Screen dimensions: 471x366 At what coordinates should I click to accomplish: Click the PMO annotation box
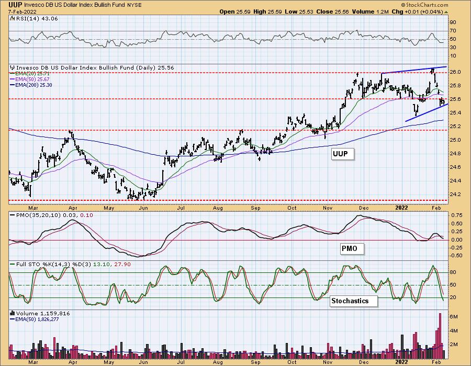point(352,249)
